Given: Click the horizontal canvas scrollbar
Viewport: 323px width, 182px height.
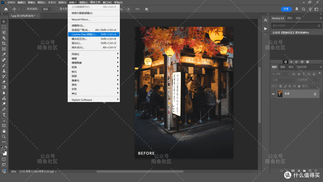Looking at the screenshot, I should 140,172.
